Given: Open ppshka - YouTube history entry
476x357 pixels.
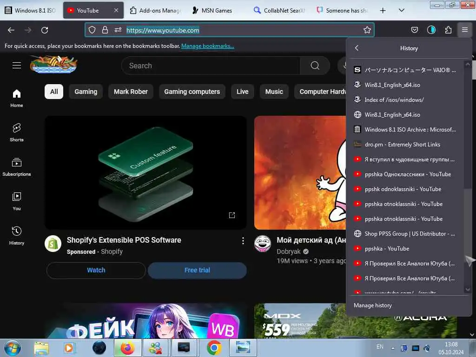Looking at the screenshot, I should (406, 248).
